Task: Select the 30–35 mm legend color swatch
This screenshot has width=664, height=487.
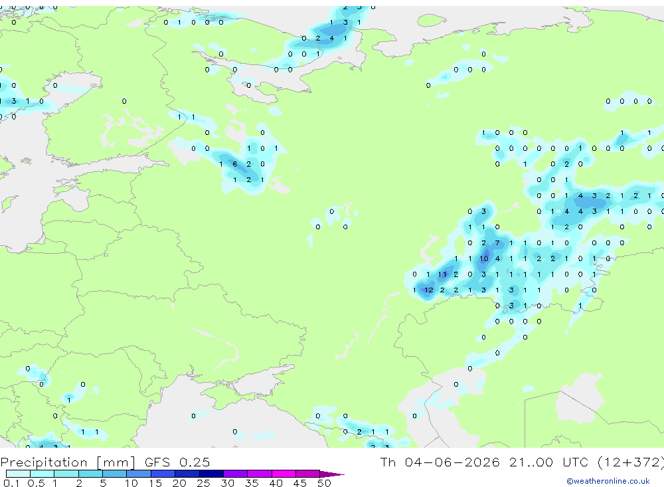Action: pyautogui.click(x=236, y=474)
